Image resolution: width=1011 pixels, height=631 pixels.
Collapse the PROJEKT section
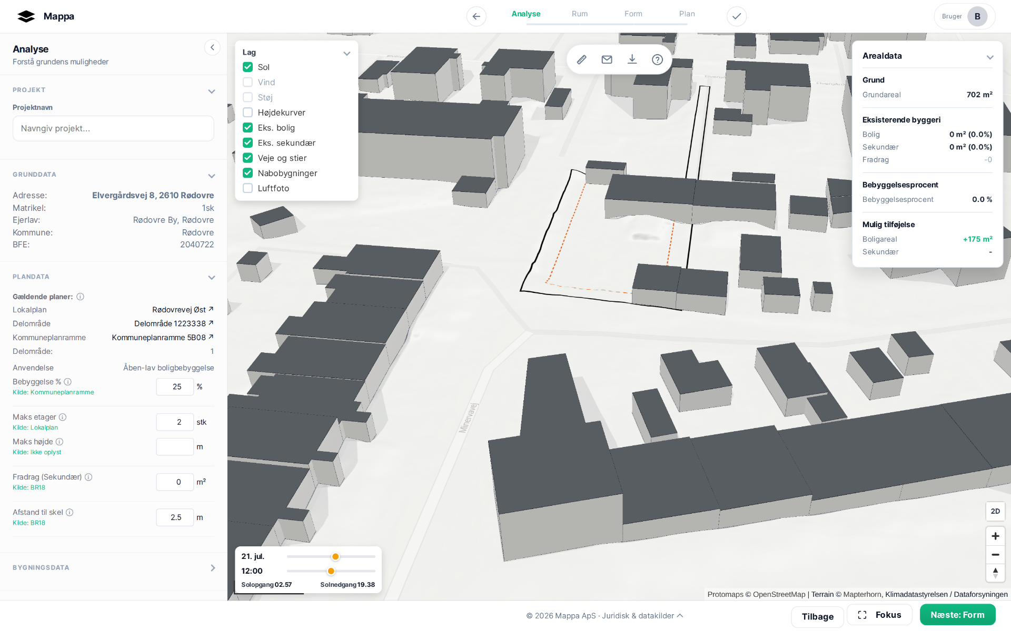(212, 91)
